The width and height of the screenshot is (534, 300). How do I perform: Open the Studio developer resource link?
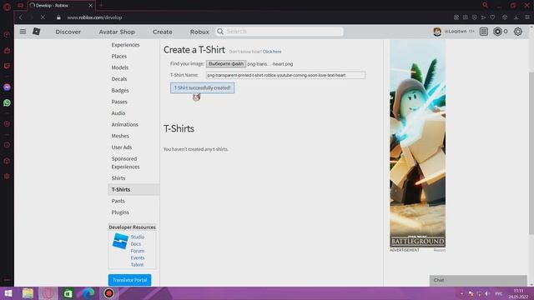click(137, 237)
